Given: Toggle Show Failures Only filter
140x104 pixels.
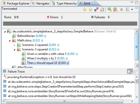Looking at the screenshot, I should [96, 9].
